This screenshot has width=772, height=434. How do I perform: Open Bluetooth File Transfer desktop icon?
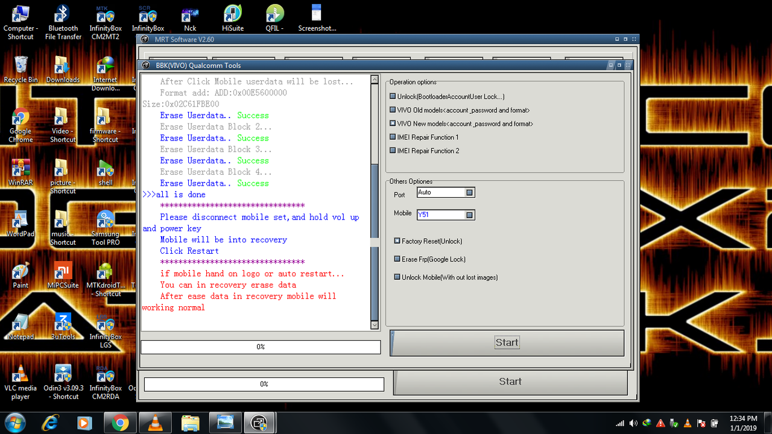tap(63, 23)
